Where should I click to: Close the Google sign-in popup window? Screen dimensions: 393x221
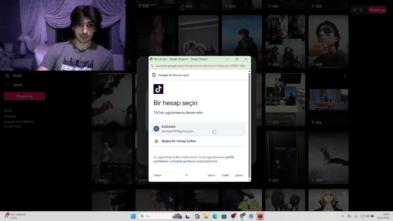pyautogui.click(x=246, y=59)
